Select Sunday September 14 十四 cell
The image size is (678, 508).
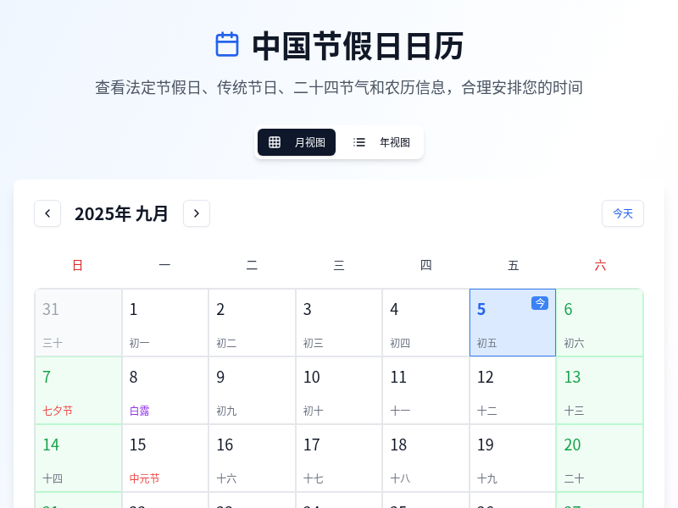(x=78, y=458)
